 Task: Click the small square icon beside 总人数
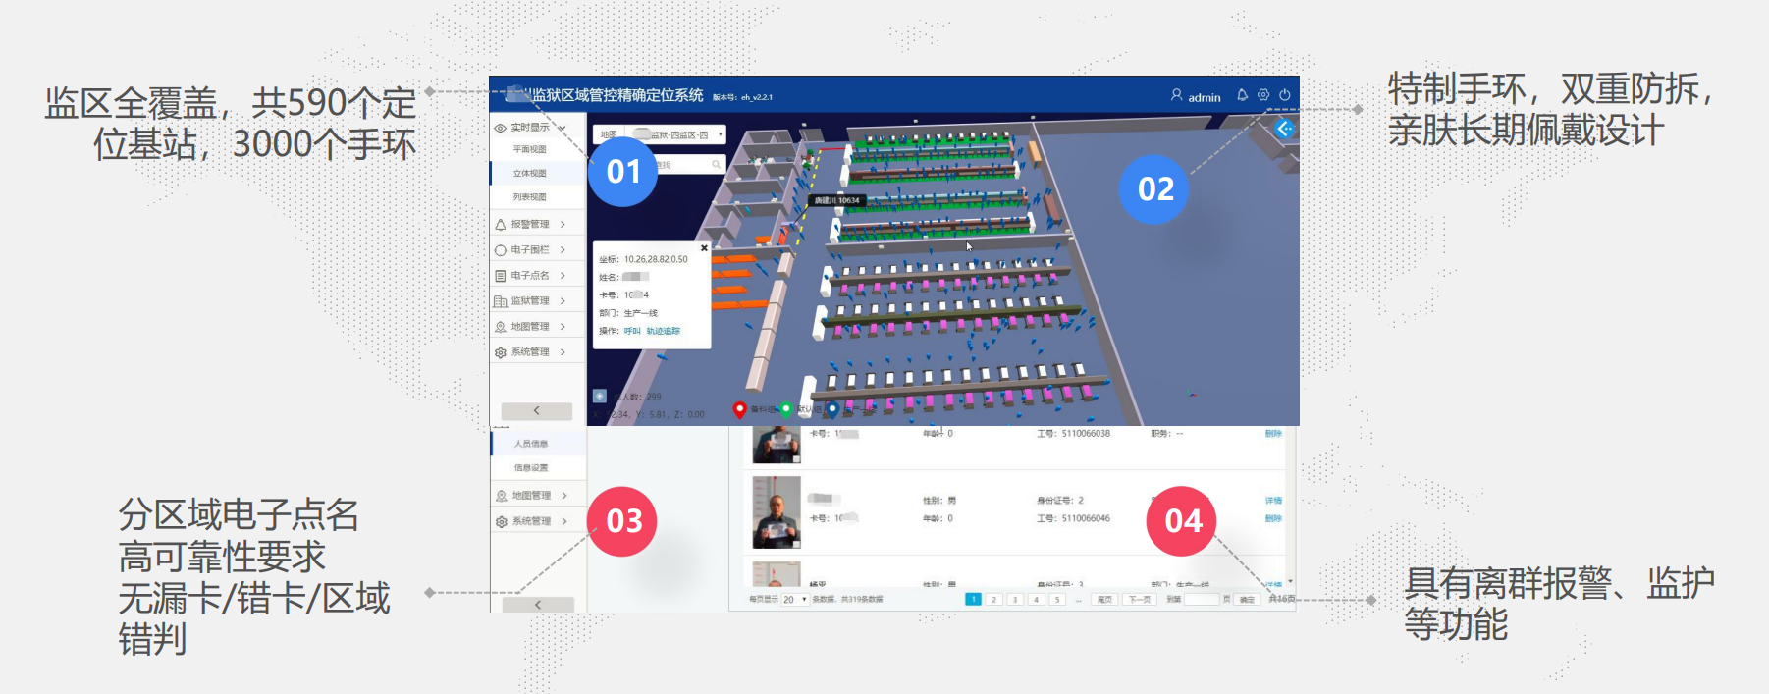pos(600,396)
